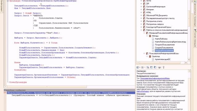Click the find-current-item-in-tree toolbar icon
The width and height of the screenshot is (197, 111).
click(x=151, y=68)
